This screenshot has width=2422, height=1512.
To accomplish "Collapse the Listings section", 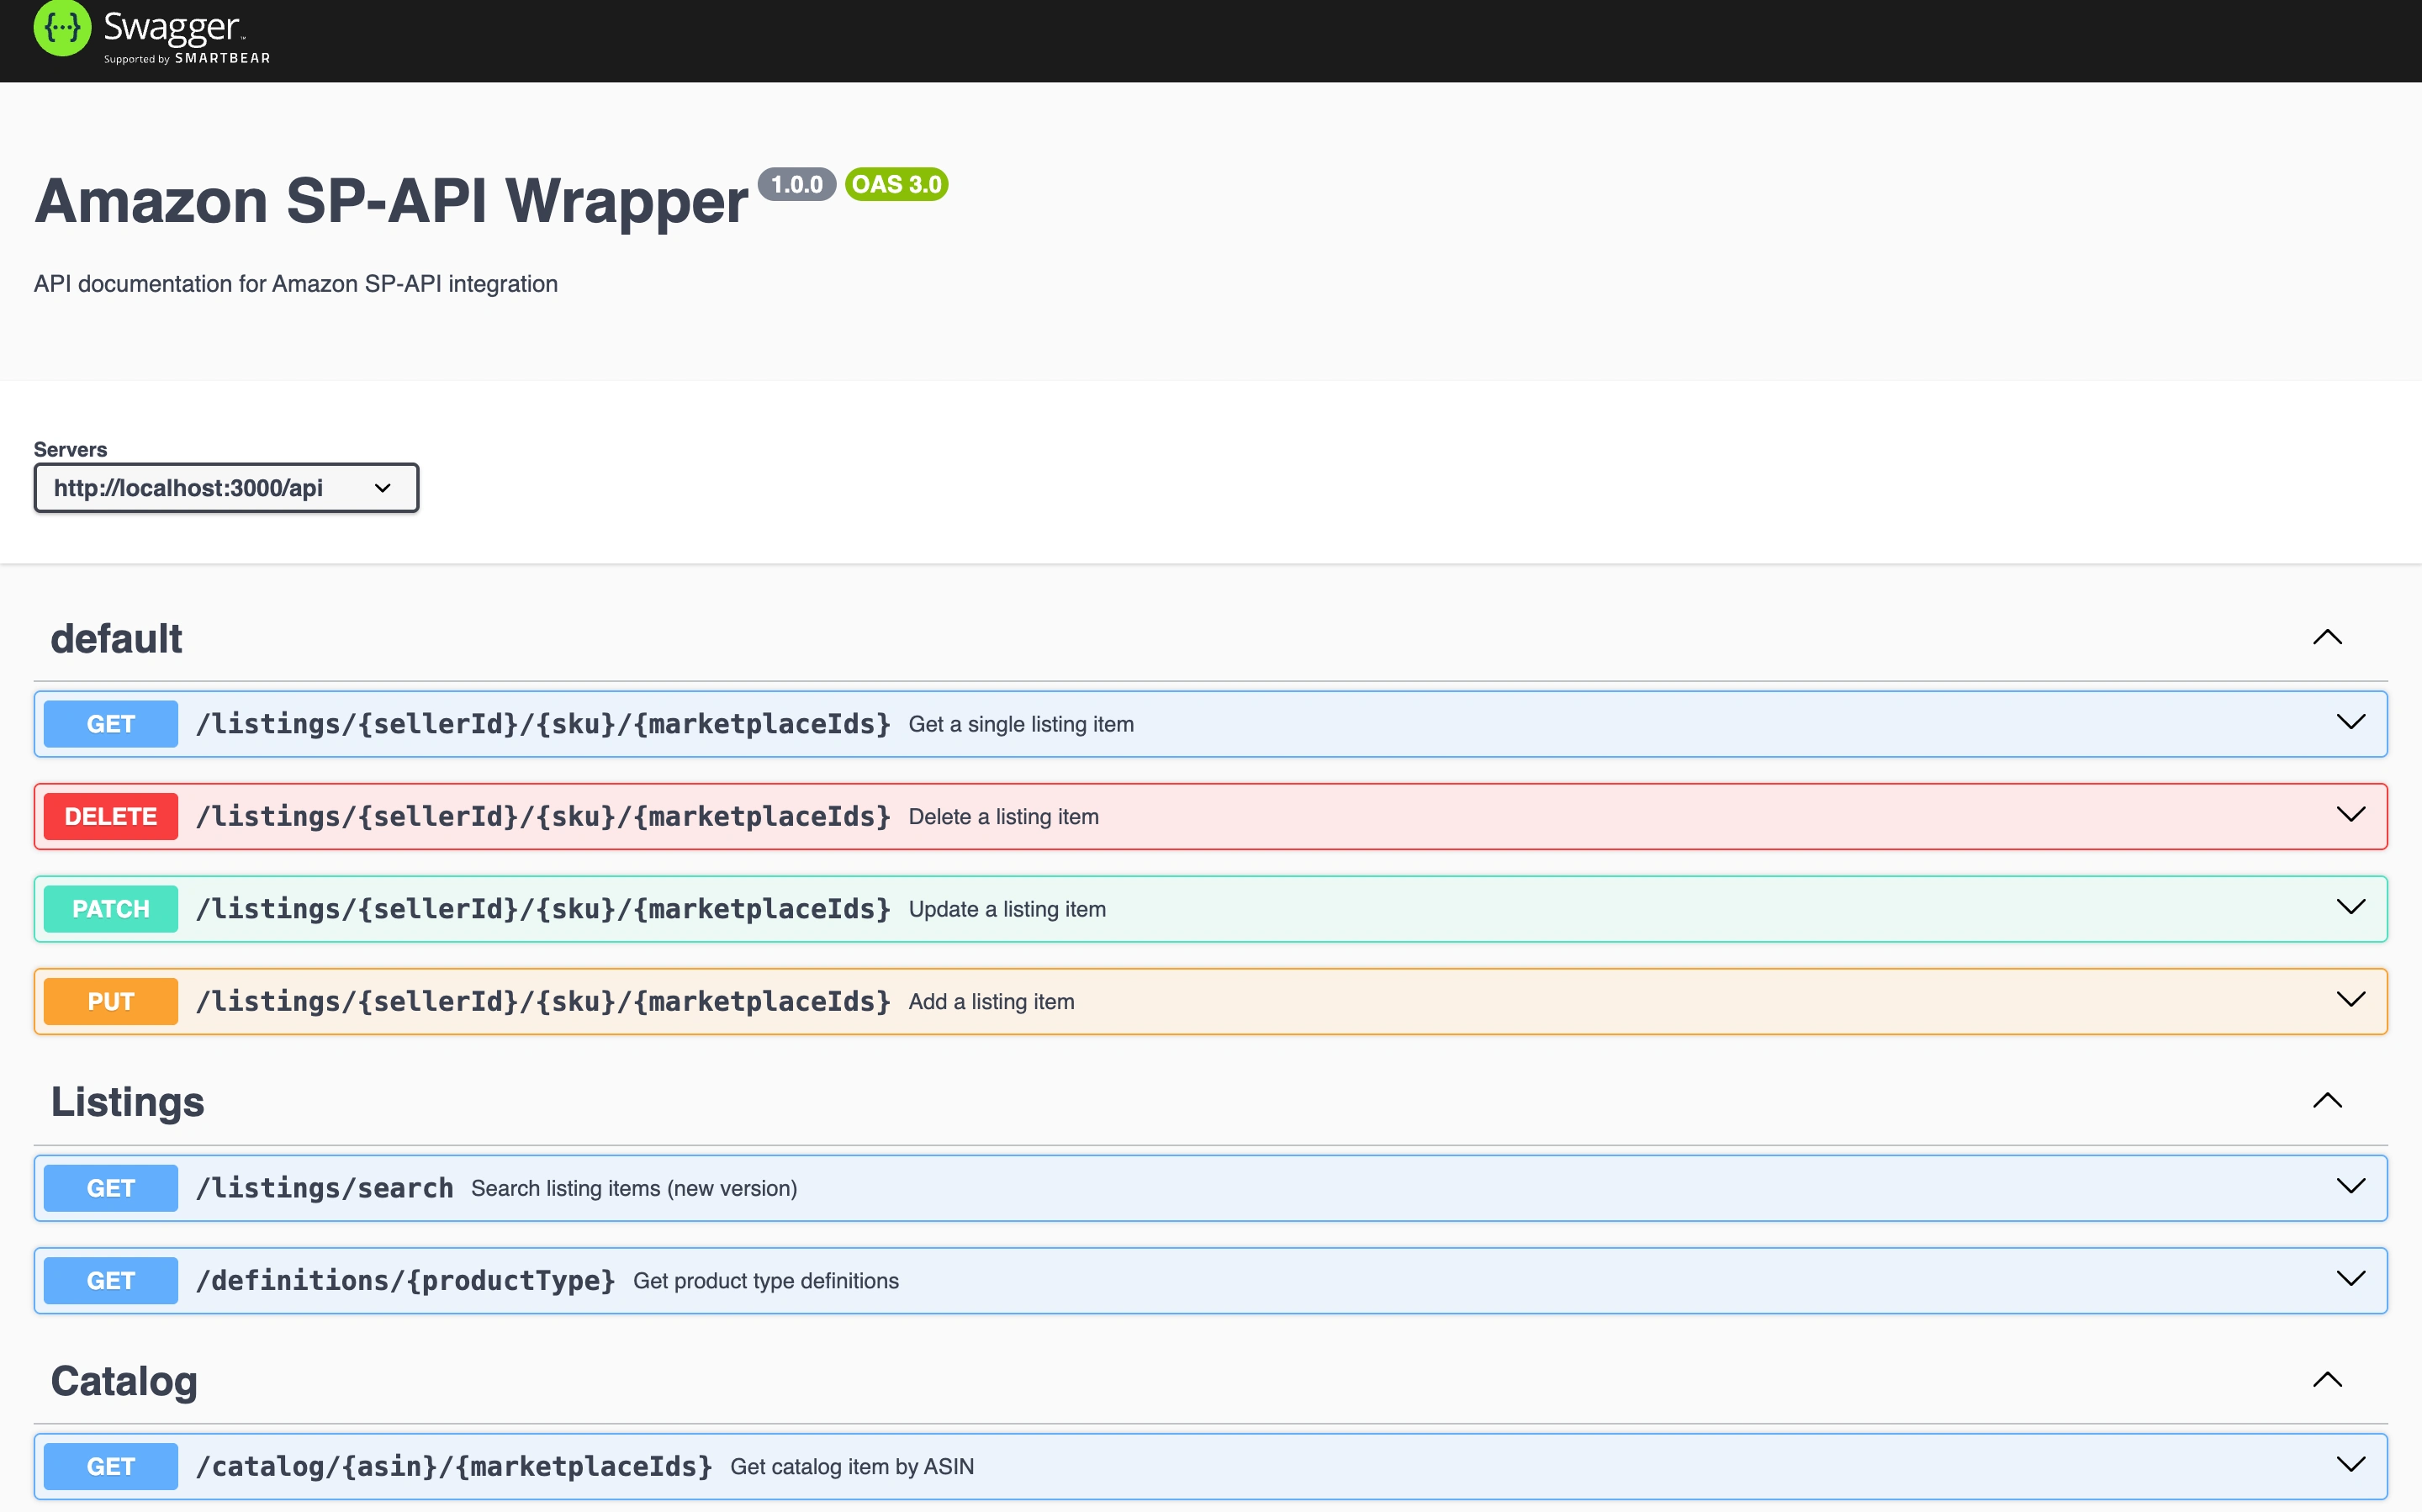I will click(x=2329, y=1100).
